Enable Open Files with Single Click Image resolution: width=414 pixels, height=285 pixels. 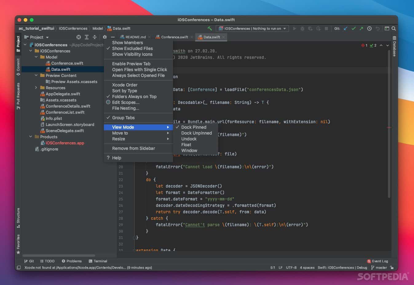click(x=140, y=70)
